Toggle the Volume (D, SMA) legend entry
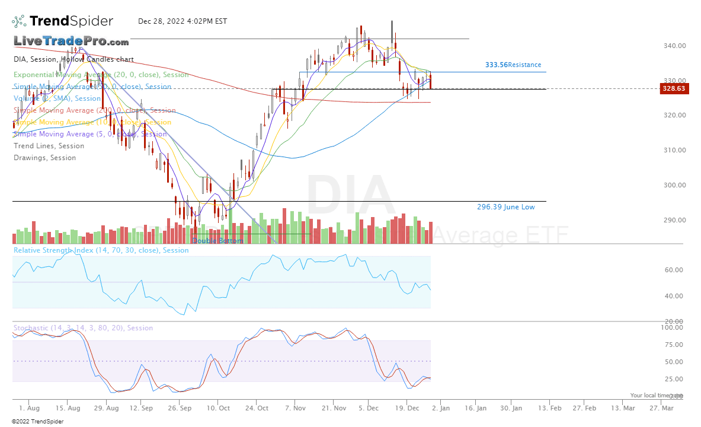This screenshot has height=427, width=701. (55, 98)
